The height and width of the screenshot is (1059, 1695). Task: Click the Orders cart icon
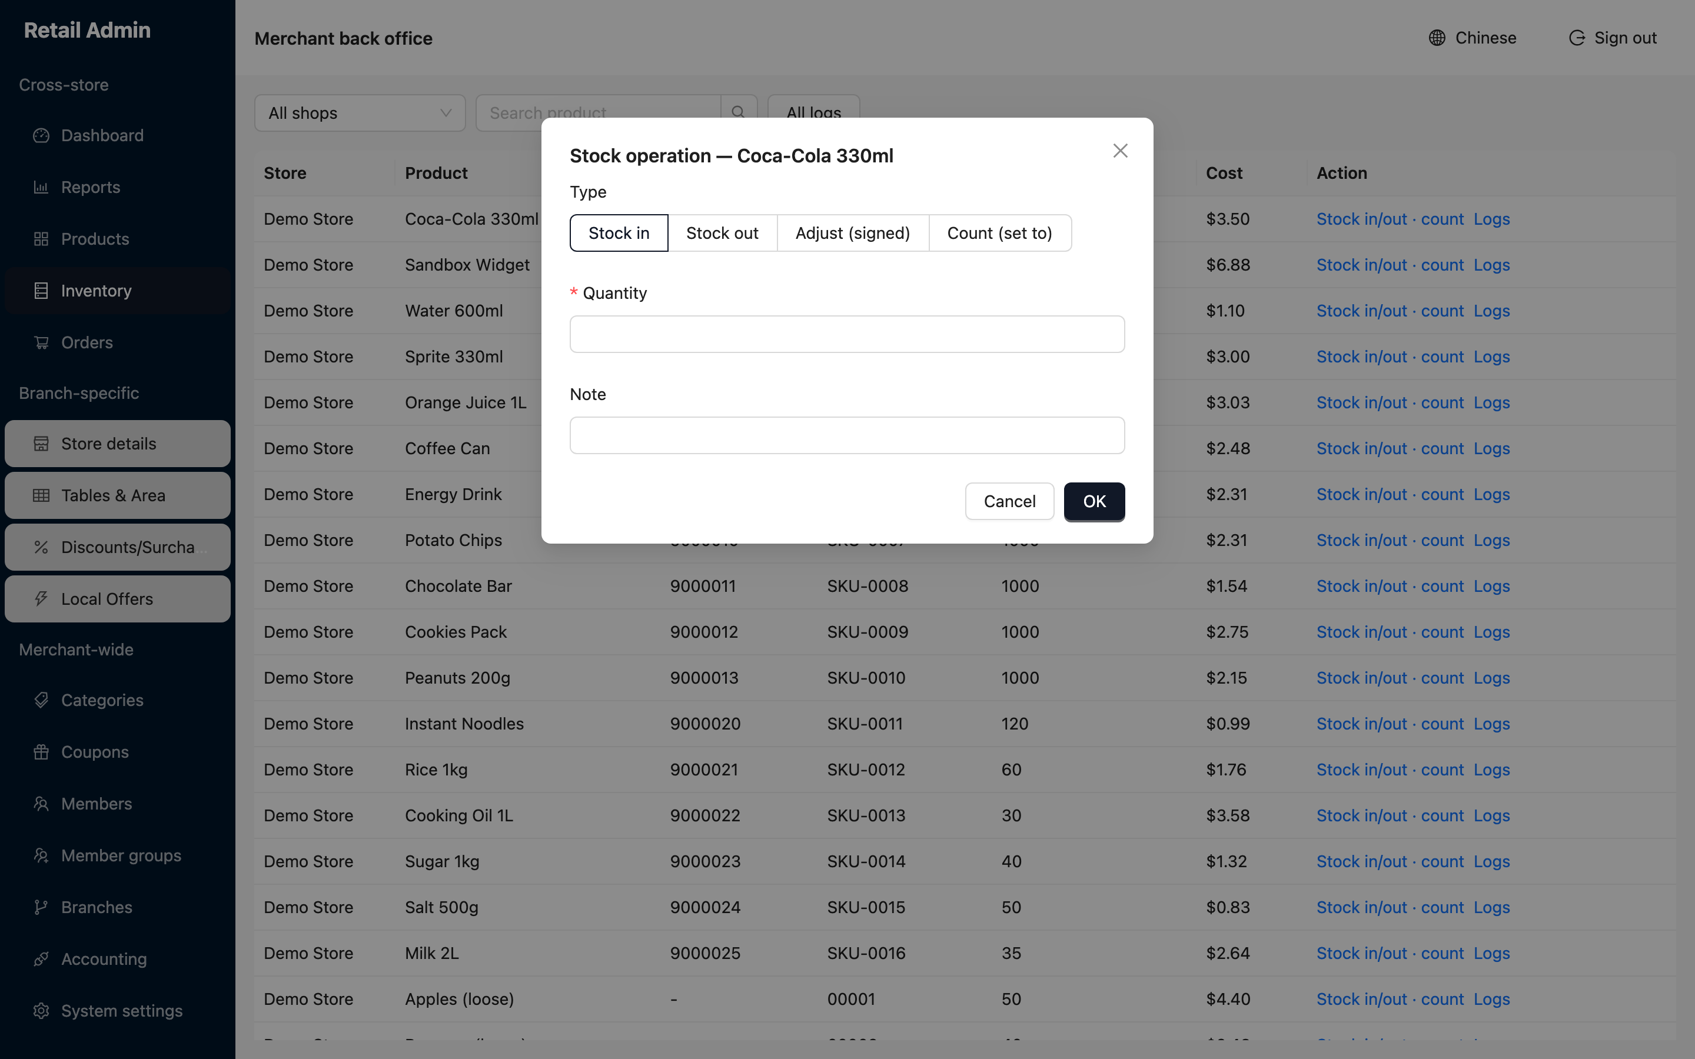click(41, 342)
